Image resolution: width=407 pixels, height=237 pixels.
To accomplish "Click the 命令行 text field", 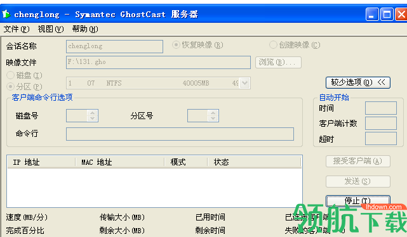I will click(180, 134).
